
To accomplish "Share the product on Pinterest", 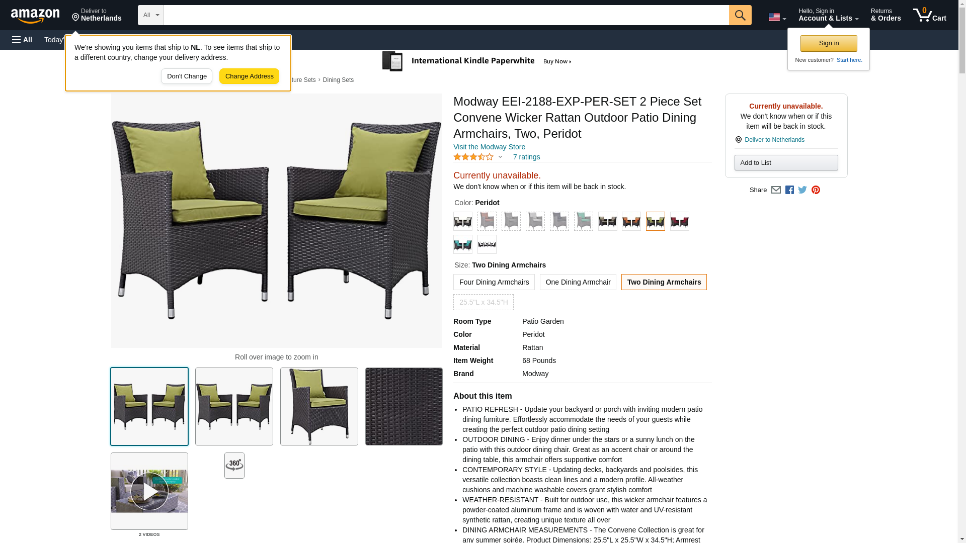I will (816, 190).
